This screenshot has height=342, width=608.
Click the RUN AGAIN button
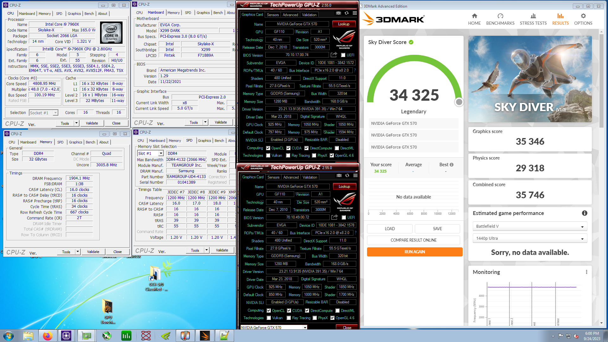[x=415, y=252]
